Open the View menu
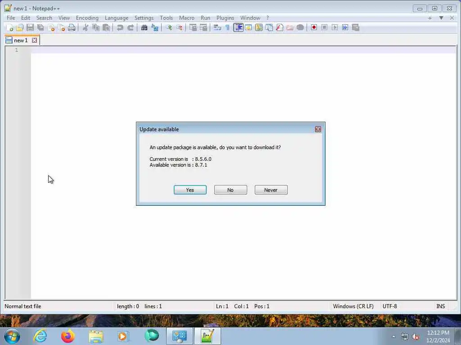The image size is (461, 345). click(64, 18)
